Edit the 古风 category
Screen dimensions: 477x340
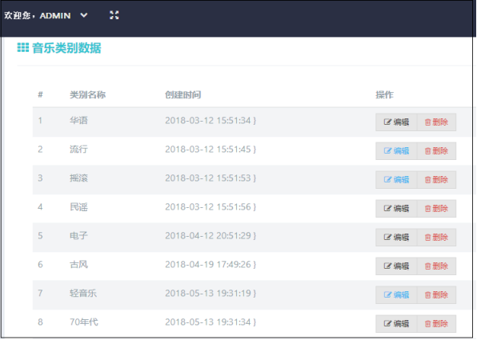(x=396, y=266)
